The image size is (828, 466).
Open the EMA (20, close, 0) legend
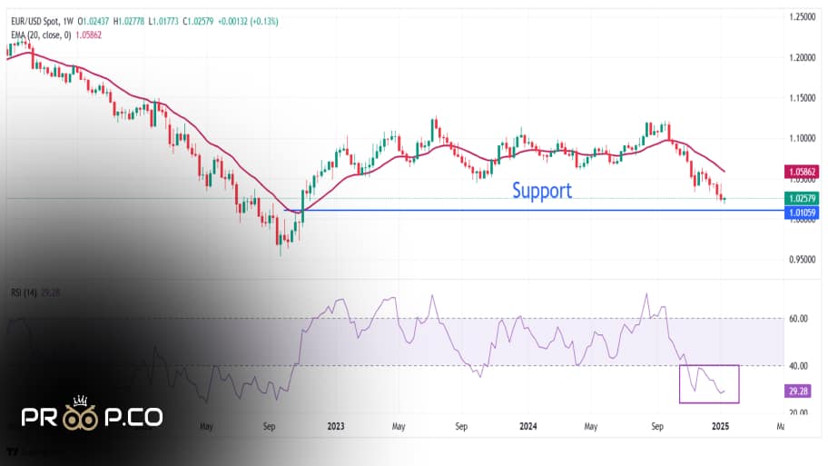[41, 35]
